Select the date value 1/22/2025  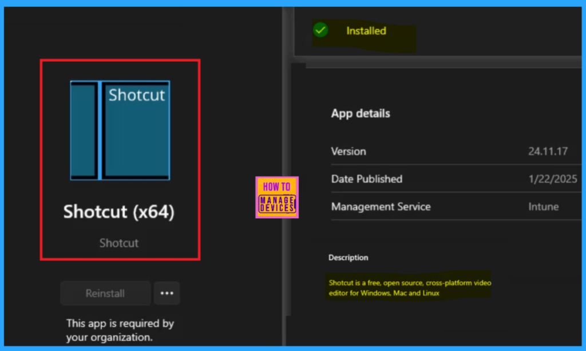pyautogui.click(x=553, y=179)
